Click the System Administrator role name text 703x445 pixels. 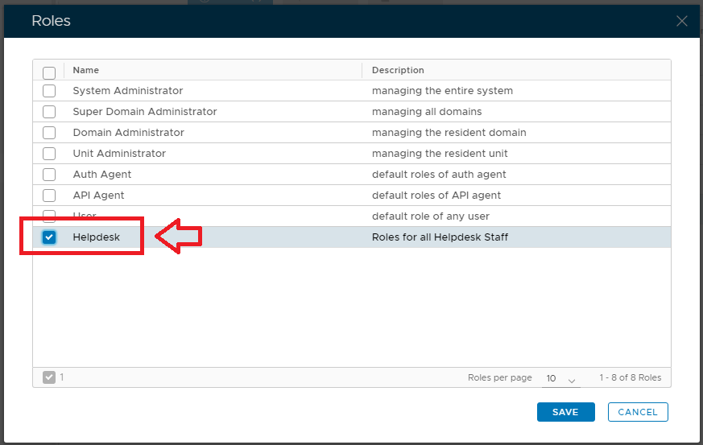[x=128, y=91]
